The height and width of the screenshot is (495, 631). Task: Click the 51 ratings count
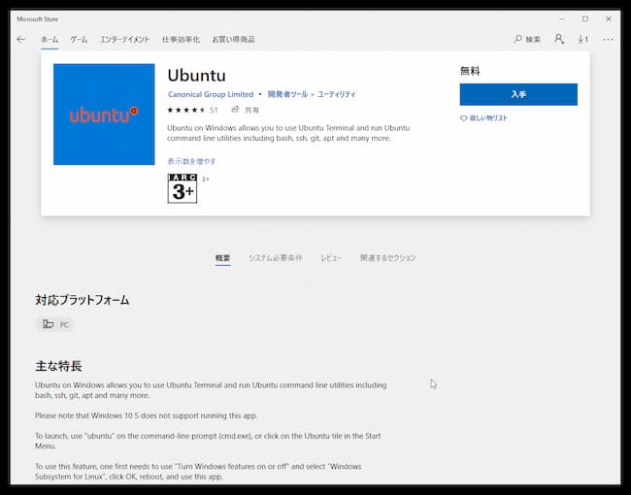[214, 110]
